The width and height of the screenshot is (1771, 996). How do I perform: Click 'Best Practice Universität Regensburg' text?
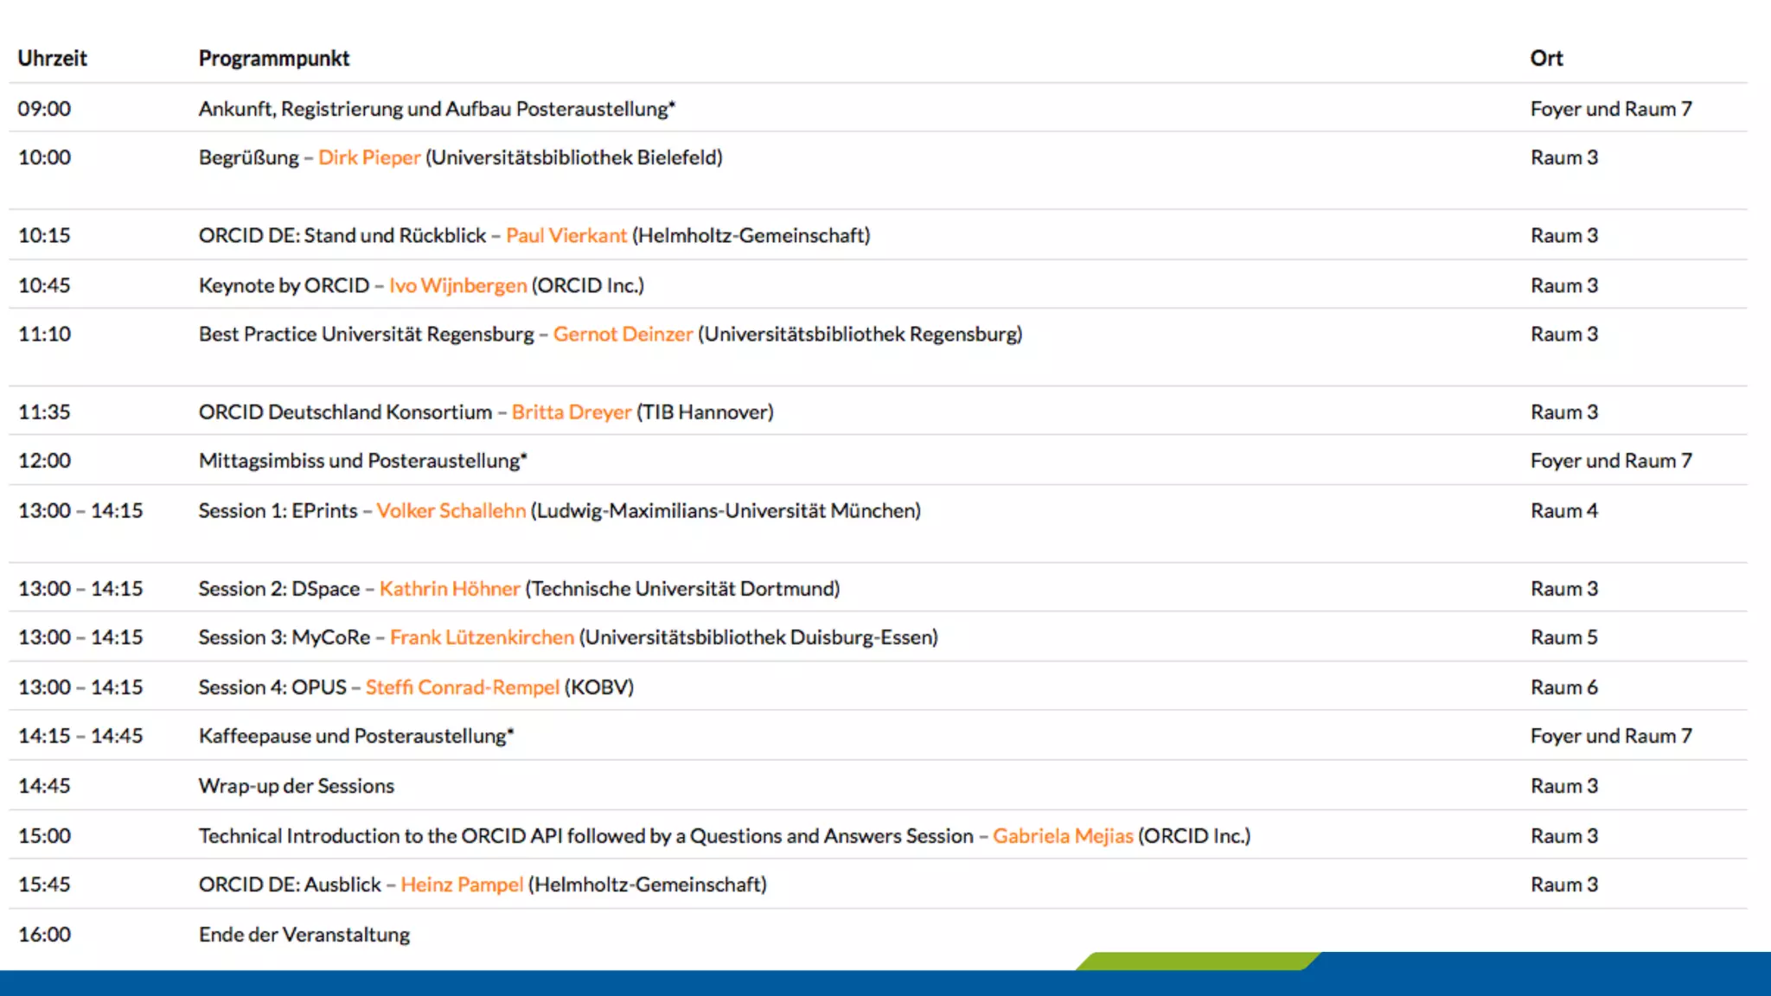pos(367,334)
